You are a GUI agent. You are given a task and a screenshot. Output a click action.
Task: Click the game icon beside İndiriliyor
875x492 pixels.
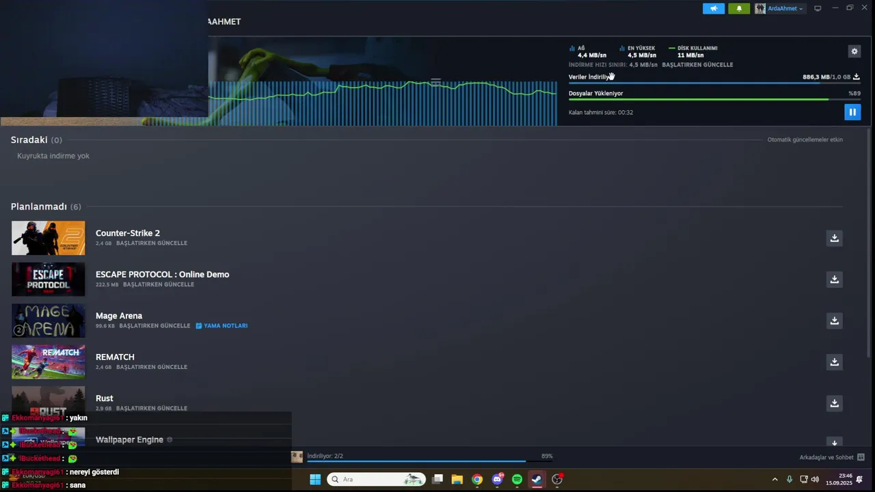tap(297, 457)
